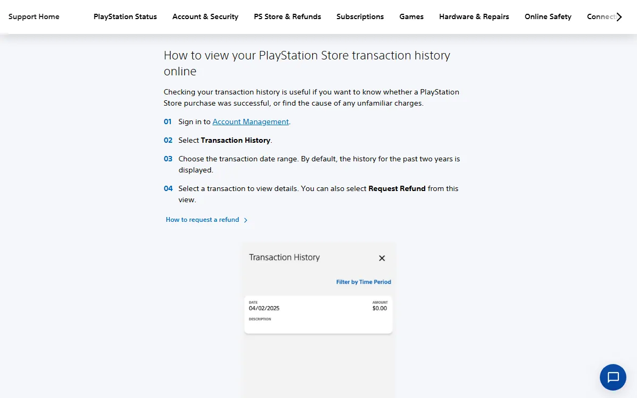Image resolution: width=637 pixels, height=398 pixels.
Task: Click step number 01
Action: click(x=168, y=122)
